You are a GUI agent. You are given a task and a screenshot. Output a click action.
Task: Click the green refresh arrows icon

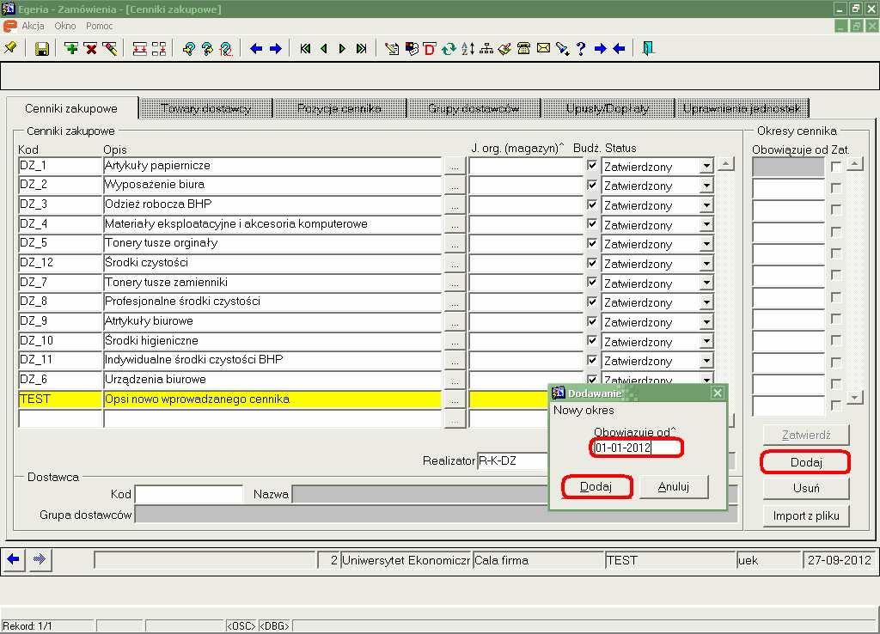click(x=449, y=49)
